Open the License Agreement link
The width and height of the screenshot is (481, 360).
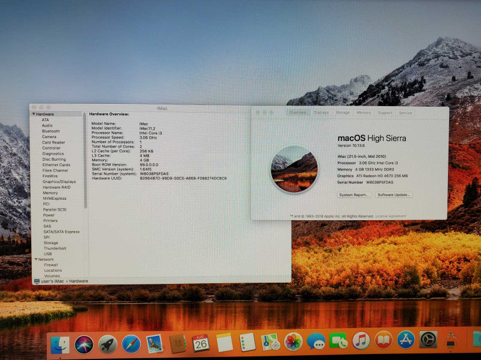[391, 216]
